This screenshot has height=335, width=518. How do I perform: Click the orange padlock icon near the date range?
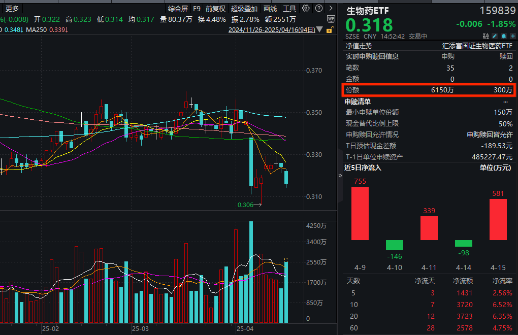(329, 29)
